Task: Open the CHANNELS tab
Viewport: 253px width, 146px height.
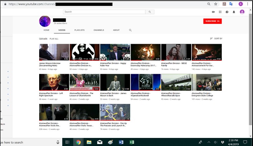Action: [99, 30]
